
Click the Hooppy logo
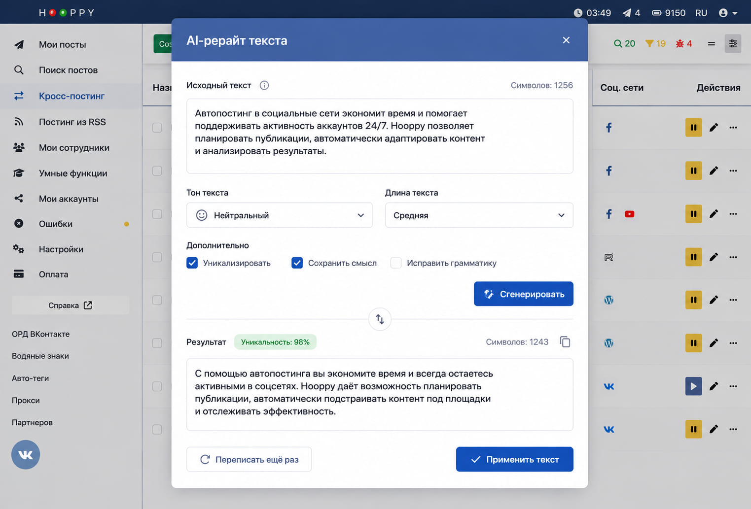(x=67, y=13)
